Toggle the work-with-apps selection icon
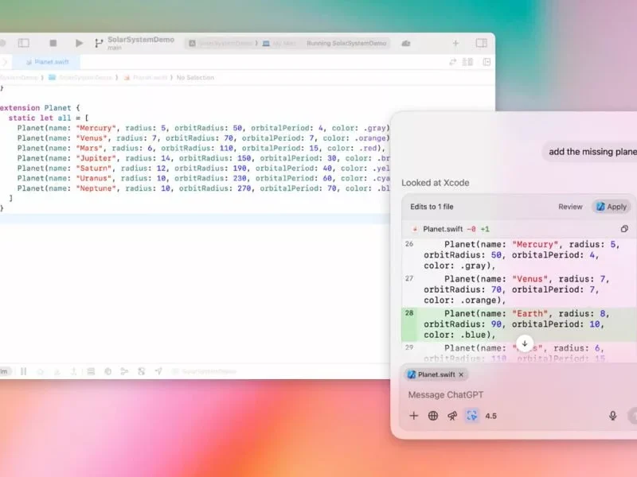637x477 pixels. pos(472,416)
